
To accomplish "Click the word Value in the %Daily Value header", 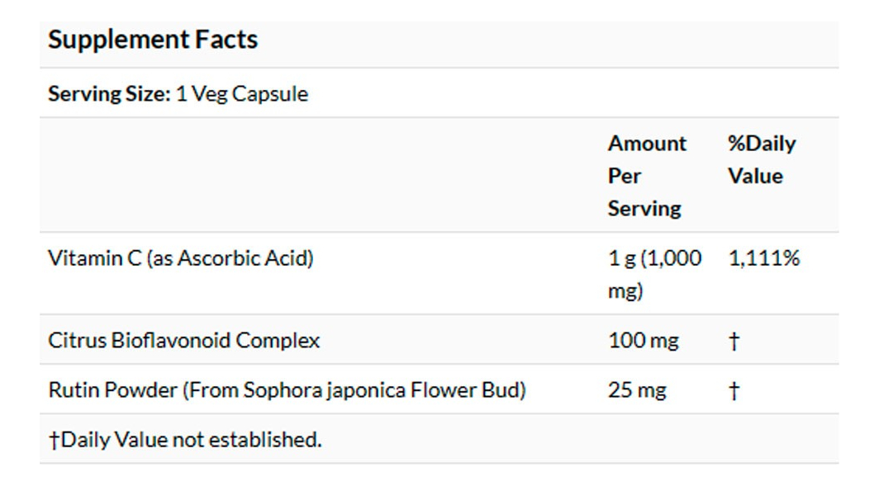I will coord(755,176).
